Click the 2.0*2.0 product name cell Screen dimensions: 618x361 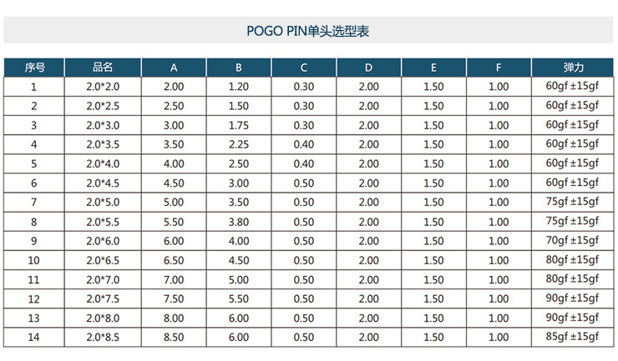[x=103, y=87]
